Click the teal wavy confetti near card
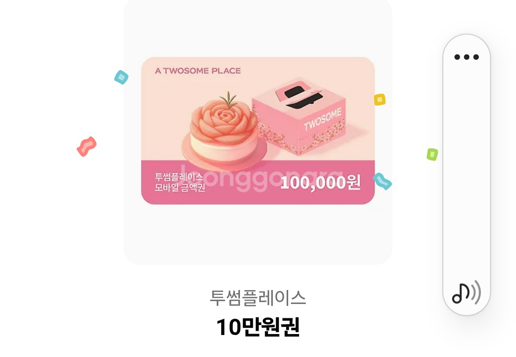 (x=382, y=181)
